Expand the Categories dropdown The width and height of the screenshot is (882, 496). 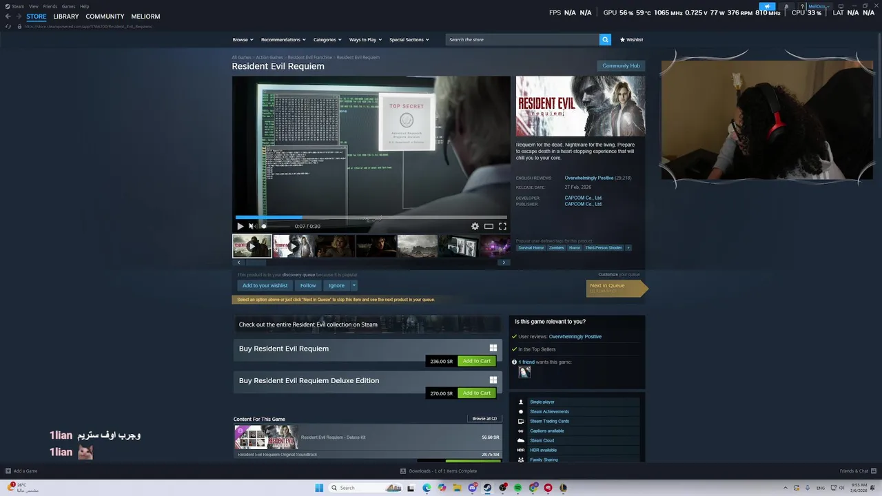(327, 39)
